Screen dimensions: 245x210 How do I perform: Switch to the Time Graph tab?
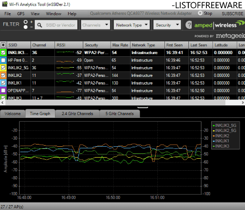click(x=40, y=113)
